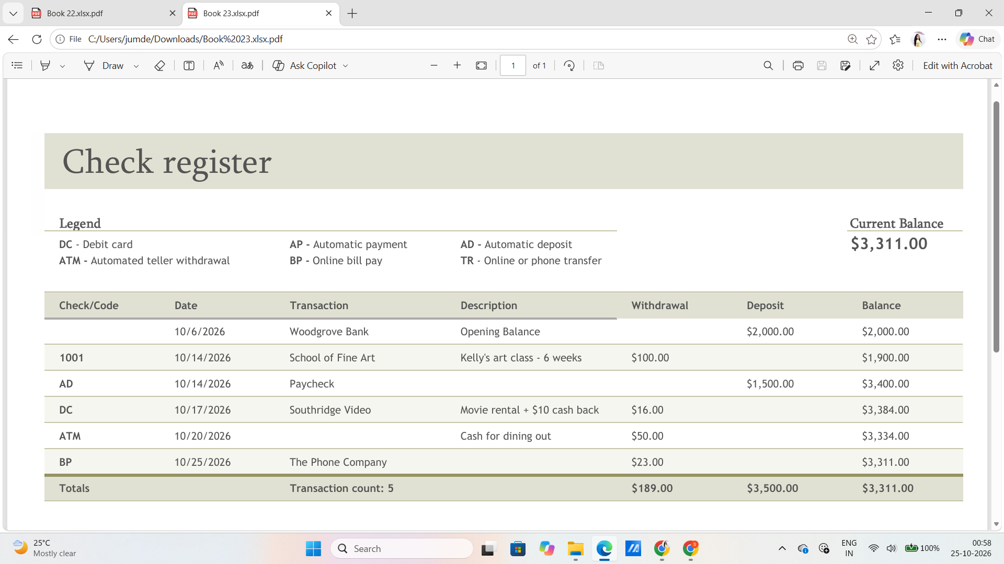Open a new browser tab
Screen dimensions: 1004x564
352,14
